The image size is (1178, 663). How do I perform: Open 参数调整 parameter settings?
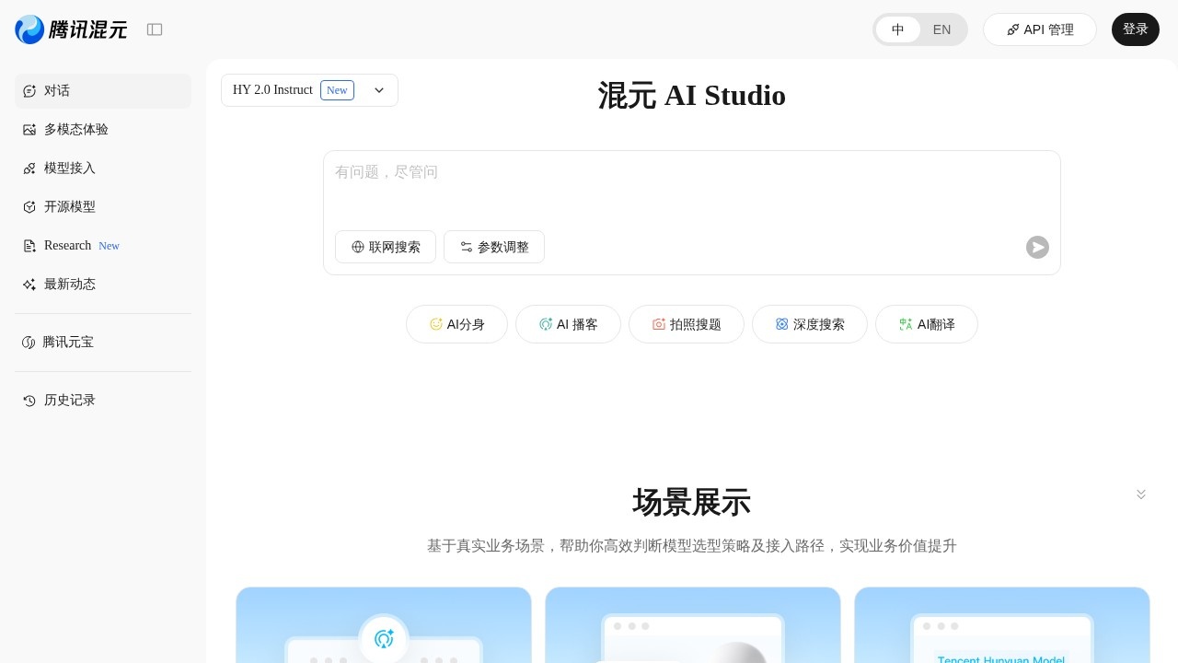pos(494,247)
